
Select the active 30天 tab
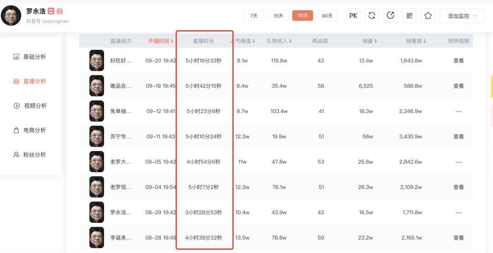pyautogui.click(x=303, y=16)
